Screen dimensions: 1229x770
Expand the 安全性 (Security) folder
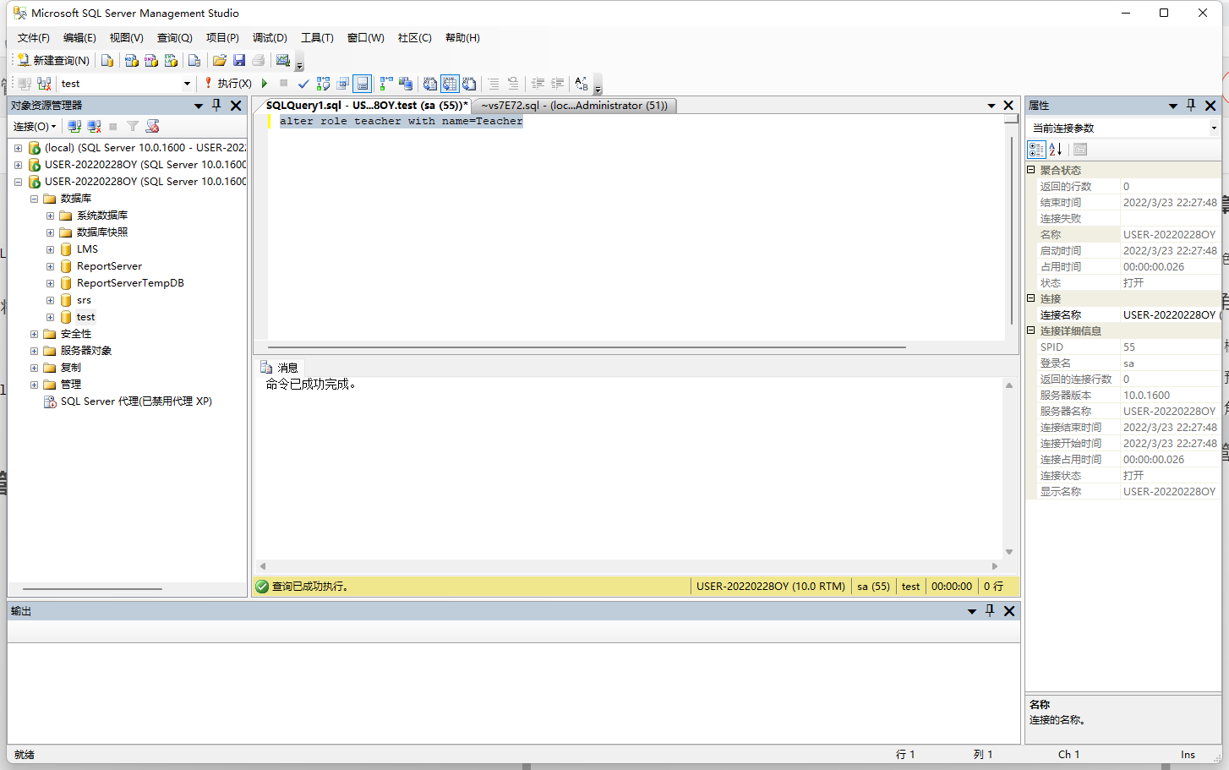pos(34,334)
